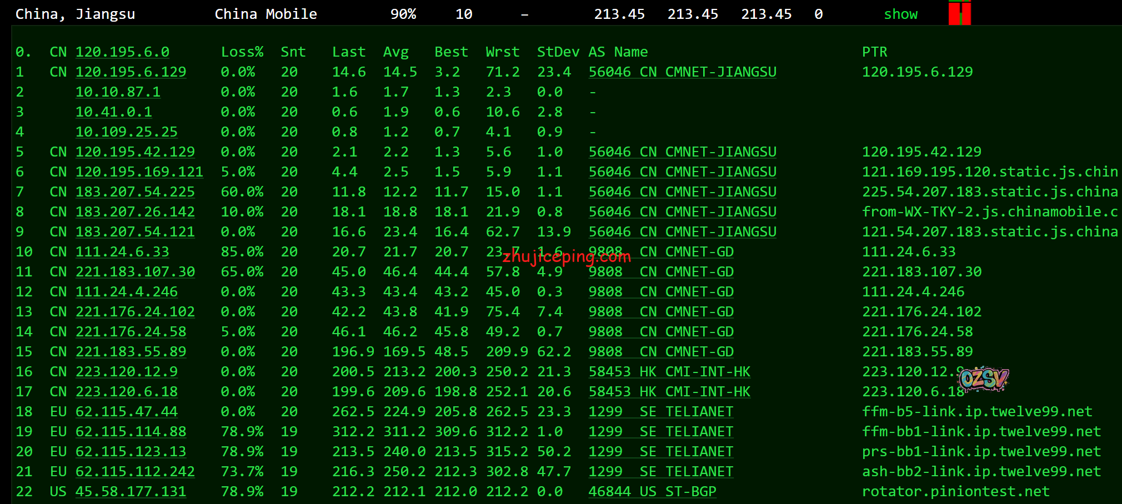1122x504 pixels.
Task: Open hop 7 IP 183.207.54.225
Action: pyautogui.click(x=135, y=192)
